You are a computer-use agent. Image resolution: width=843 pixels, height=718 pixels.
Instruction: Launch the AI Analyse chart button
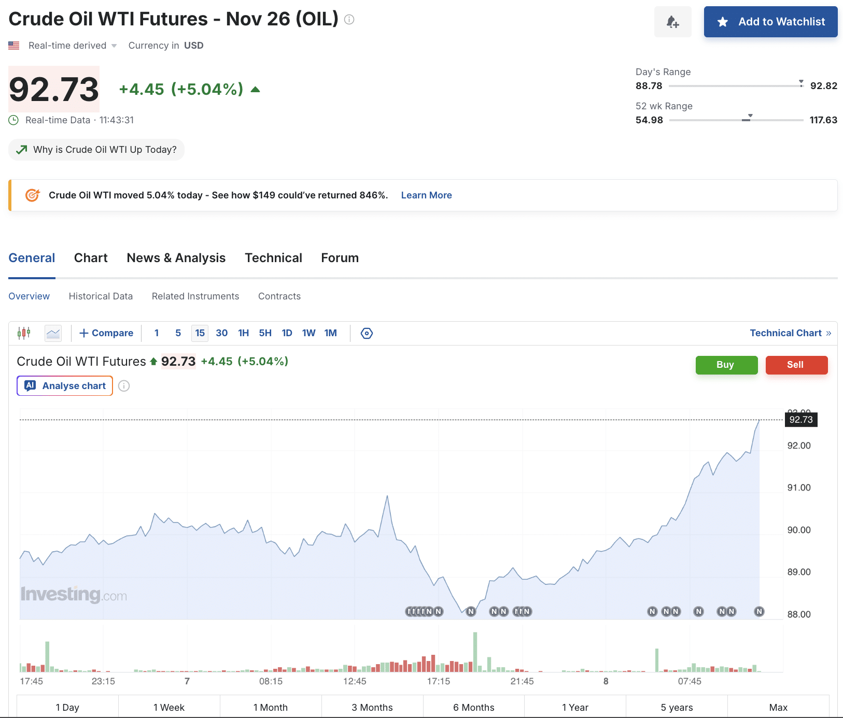[65, 386]
